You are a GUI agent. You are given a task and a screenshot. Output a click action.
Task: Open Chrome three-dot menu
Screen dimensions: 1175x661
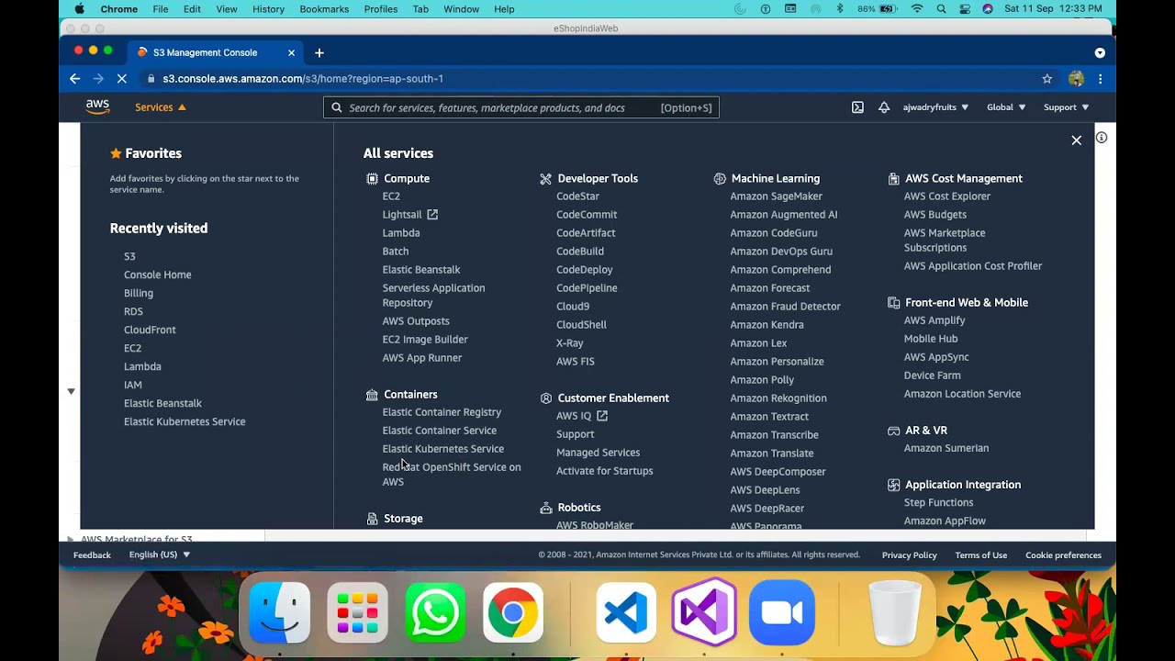coord(1100,79)
